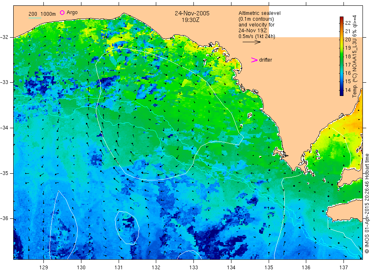Click the latitude axis label -35
Image resolution: width=372 pixels, height=273 pixels.
(x=4, y=173)
